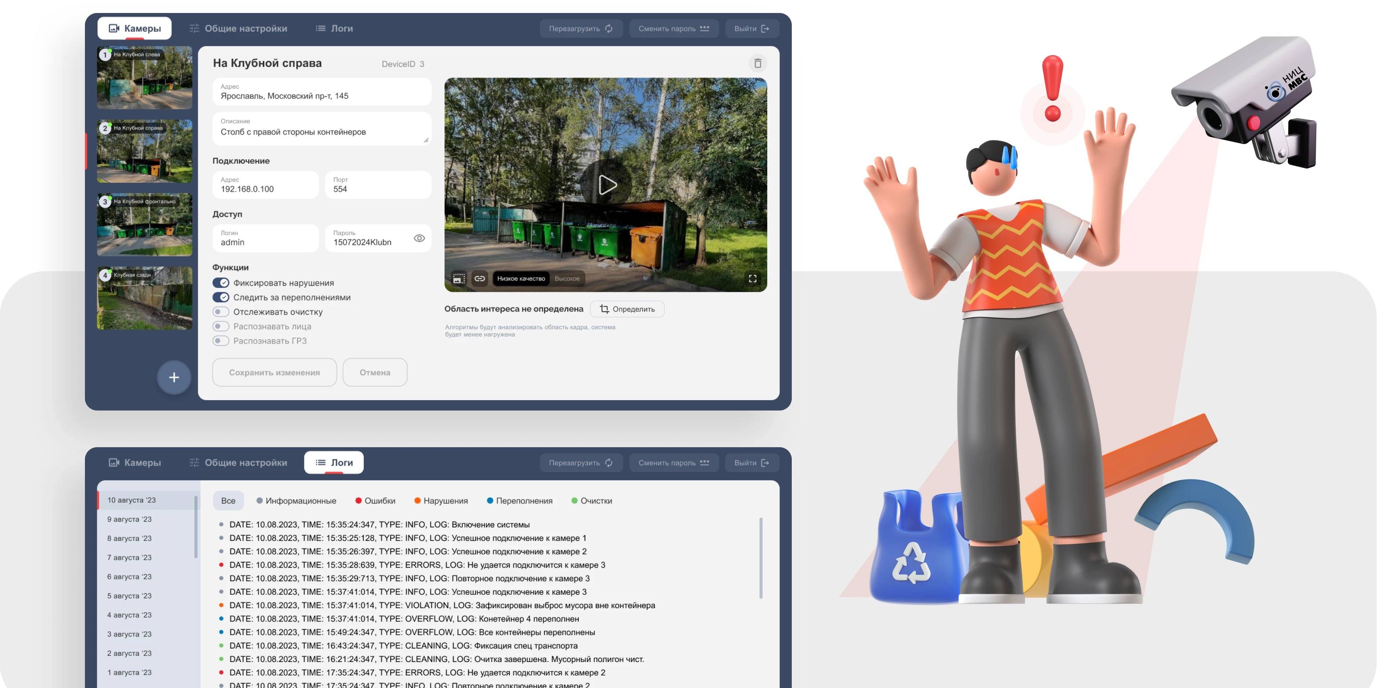This screenshot has width=1377, height=688.
Task: Filter logs by Нарушения
Action: (441, 500)
